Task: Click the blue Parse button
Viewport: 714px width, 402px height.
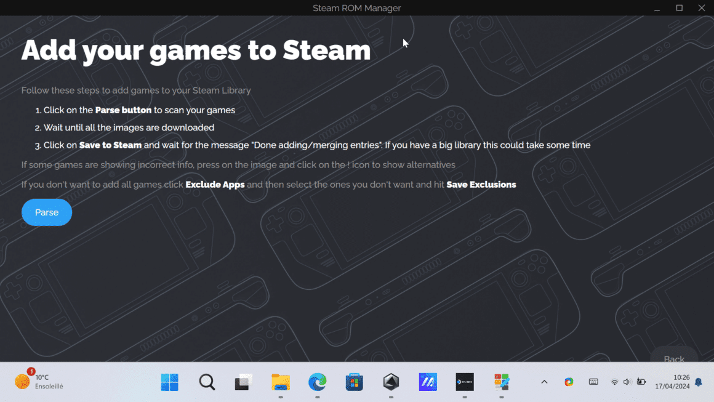Action: (46, 212)
